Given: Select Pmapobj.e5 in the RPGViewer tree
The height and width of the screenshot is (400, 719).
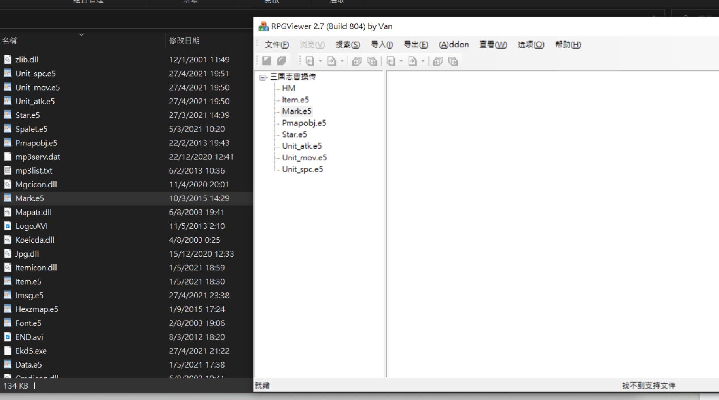Looking at the screenshot, I should click(304, 123).
